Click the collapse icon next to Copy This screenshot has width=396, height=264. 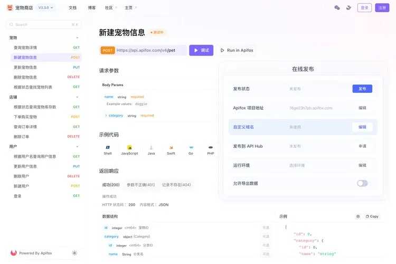358,216
